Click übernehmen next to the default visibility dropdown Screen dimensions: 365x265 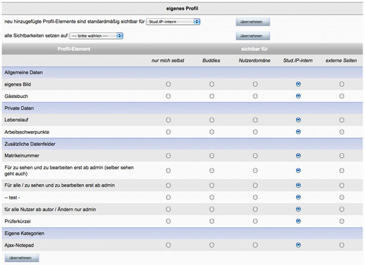pyautogui.click(x=252, y=22)
